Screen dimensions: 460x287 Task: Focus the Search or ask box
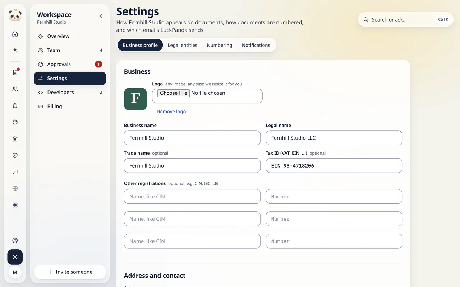click(x=406, y=20)
